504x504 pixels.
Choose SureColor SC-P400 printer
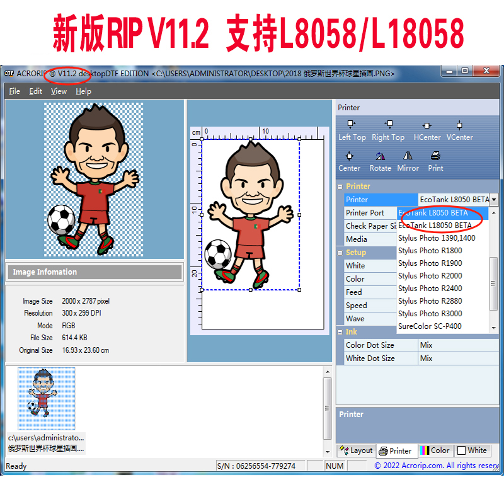tap(443, 326)
